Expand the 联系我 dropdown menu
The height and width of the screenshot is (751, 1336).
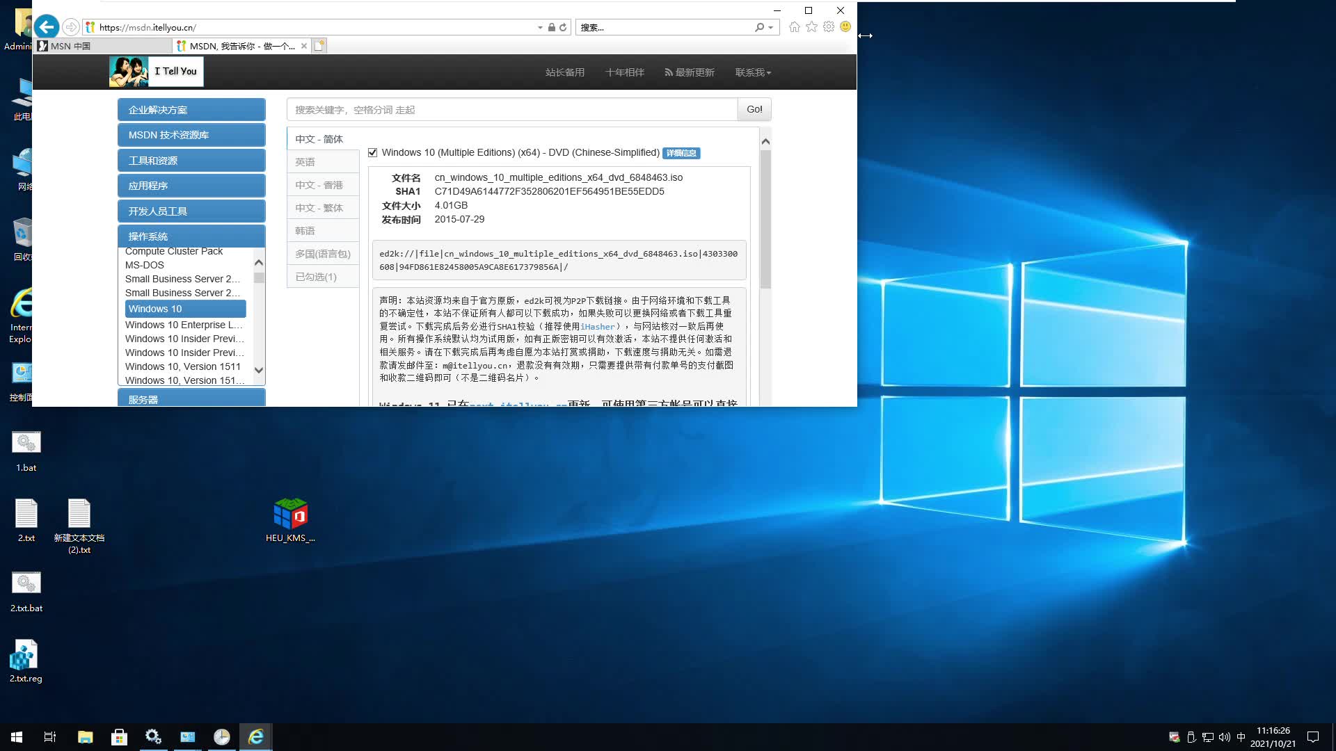point(753,72)
